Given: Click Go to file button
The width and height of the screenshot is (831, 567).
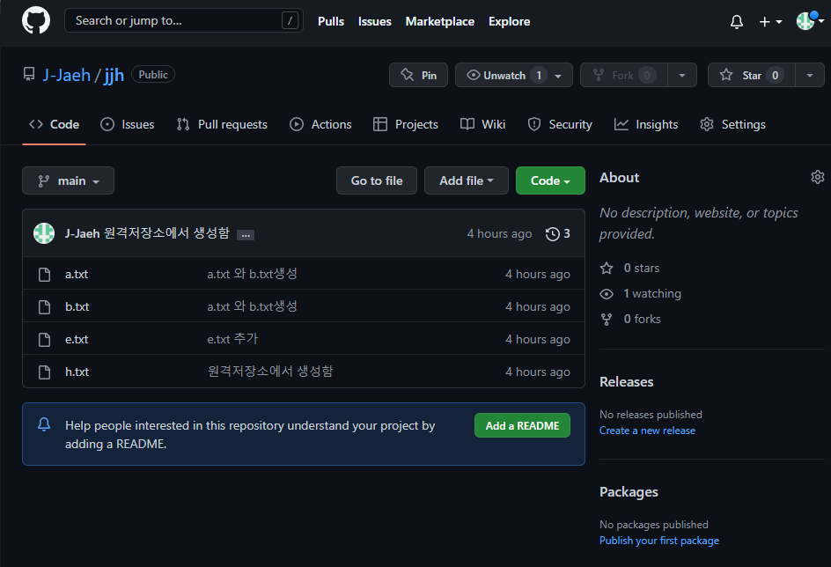Looking at the screenshot, I should click(377, 180).
